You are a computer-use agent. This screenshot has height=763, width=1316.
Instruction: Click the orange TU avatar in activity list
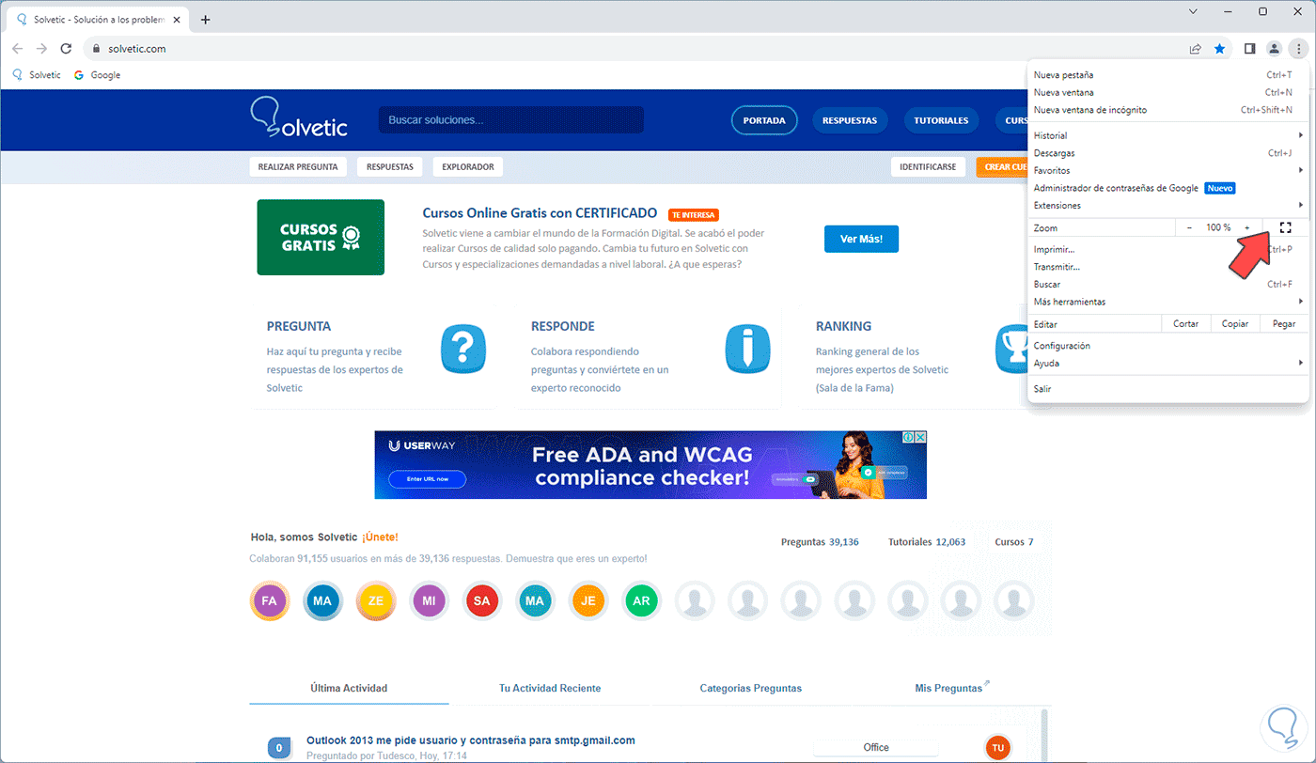tap(998, 748)
